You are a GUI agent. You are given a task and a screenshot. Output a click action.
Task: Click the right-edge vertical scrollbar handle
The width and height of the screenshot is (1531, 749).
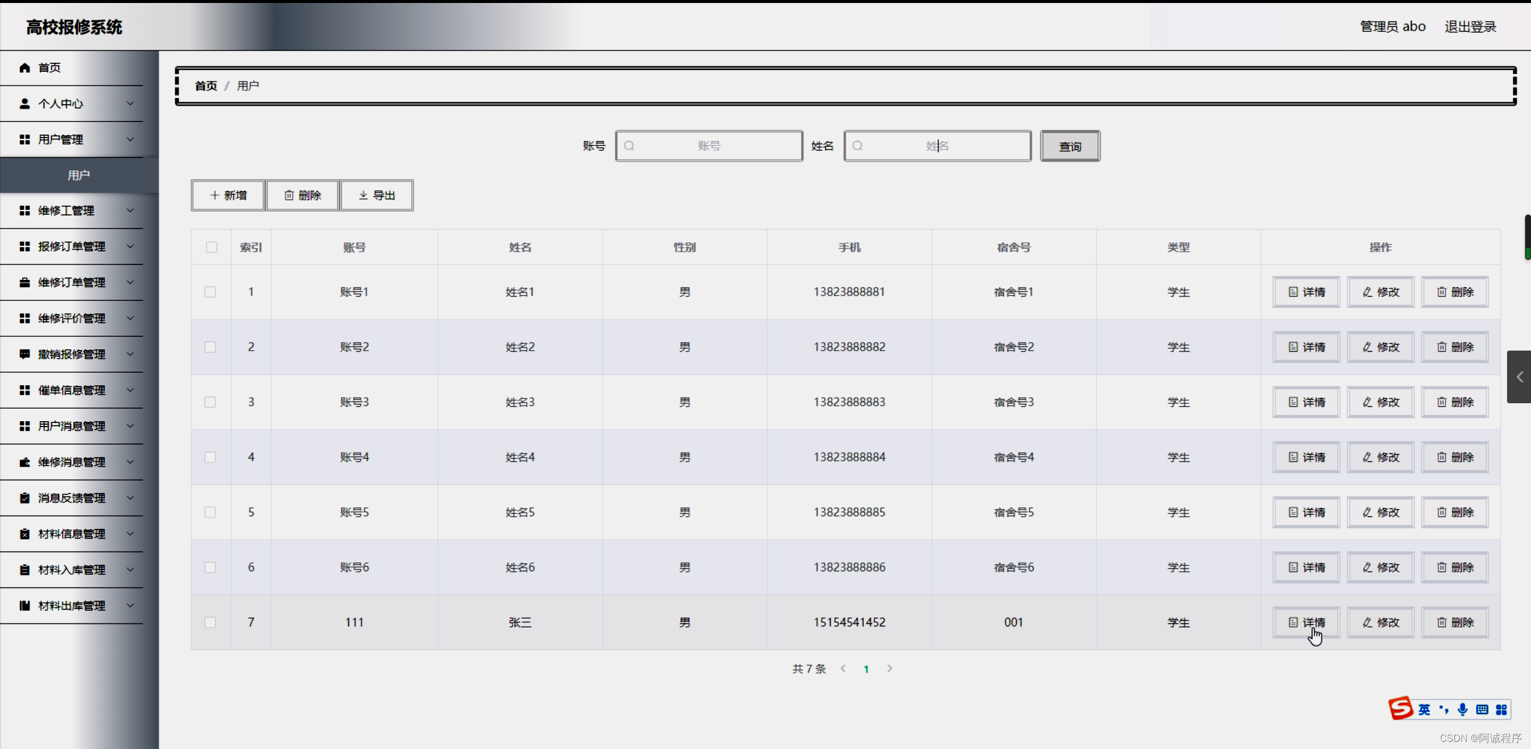(x=1527, y=237)
